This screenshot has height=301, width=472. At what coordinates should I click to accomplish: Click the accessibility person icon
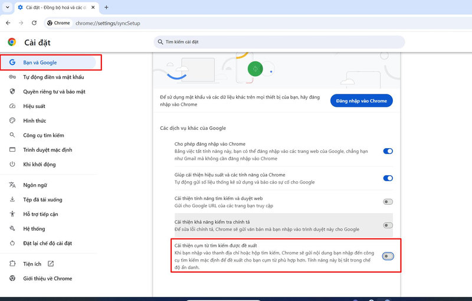click(x=12, y=214)
